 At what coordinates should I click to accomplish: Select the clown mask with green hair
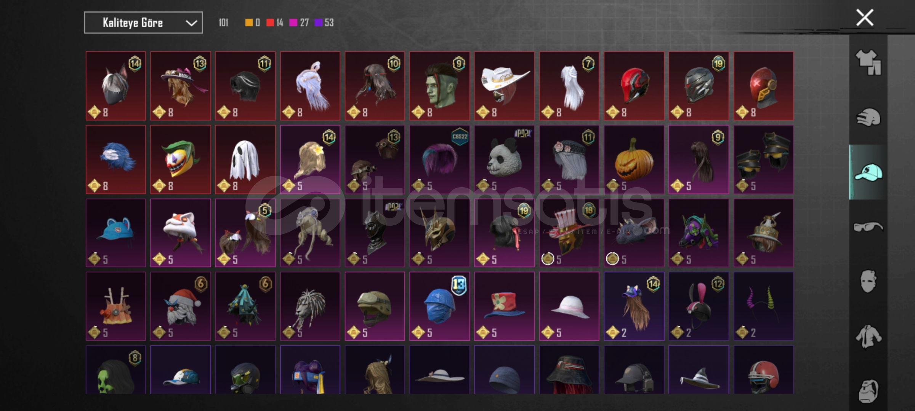[180, 159]
